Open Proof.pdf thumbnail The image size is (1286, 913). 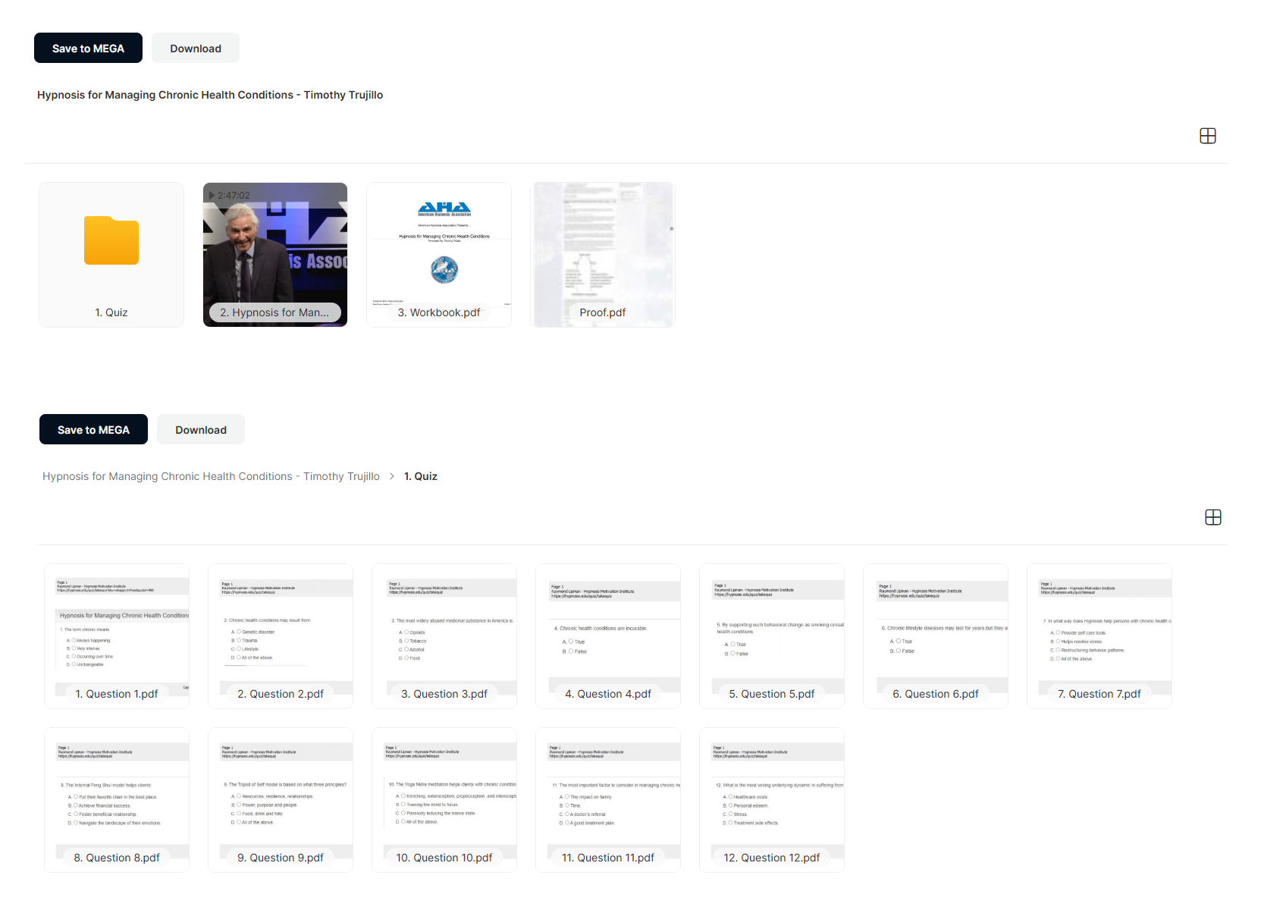point(603,255)
